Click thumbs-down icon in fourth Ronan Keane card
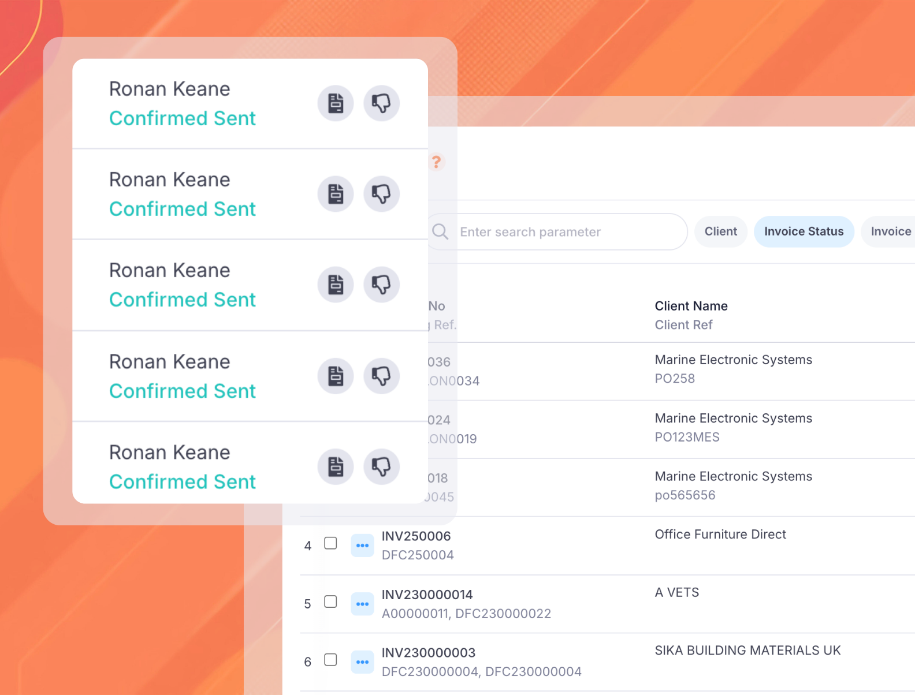 coord(381,376)
